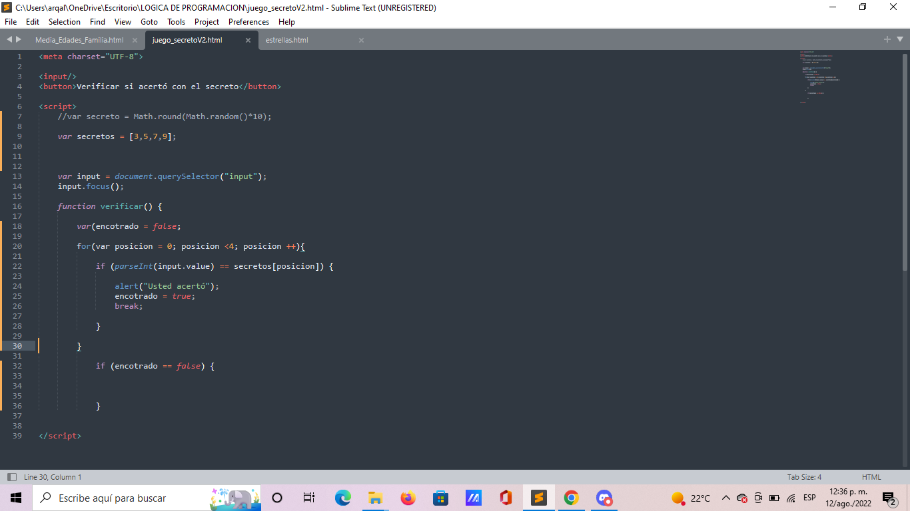Launch Firefox from taskbar
910x511 pixels.
(x=408, y=498)
